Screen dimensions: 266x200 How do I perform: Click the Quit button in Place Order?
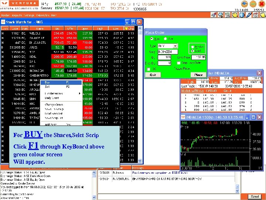point(153,75)
